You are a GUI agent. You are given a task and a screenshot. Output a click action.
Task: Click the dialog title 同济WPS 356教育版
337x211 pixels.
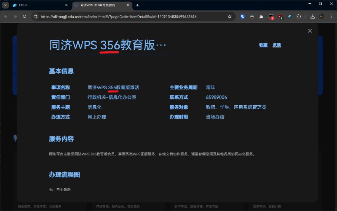(107, 45)
